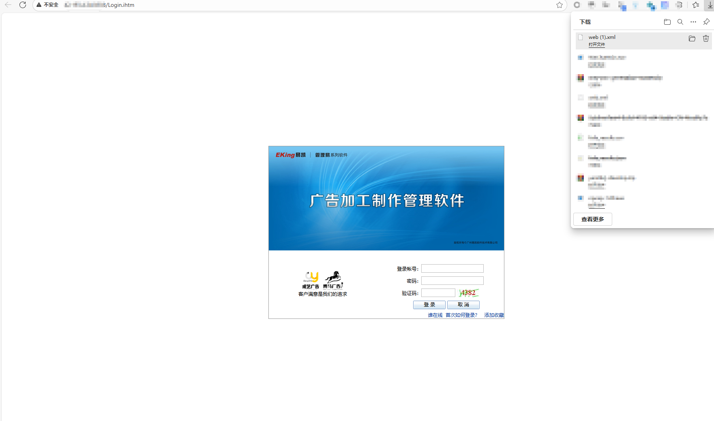
Task: Open the file via 打开文件 link
Action: tap(596, 45)
